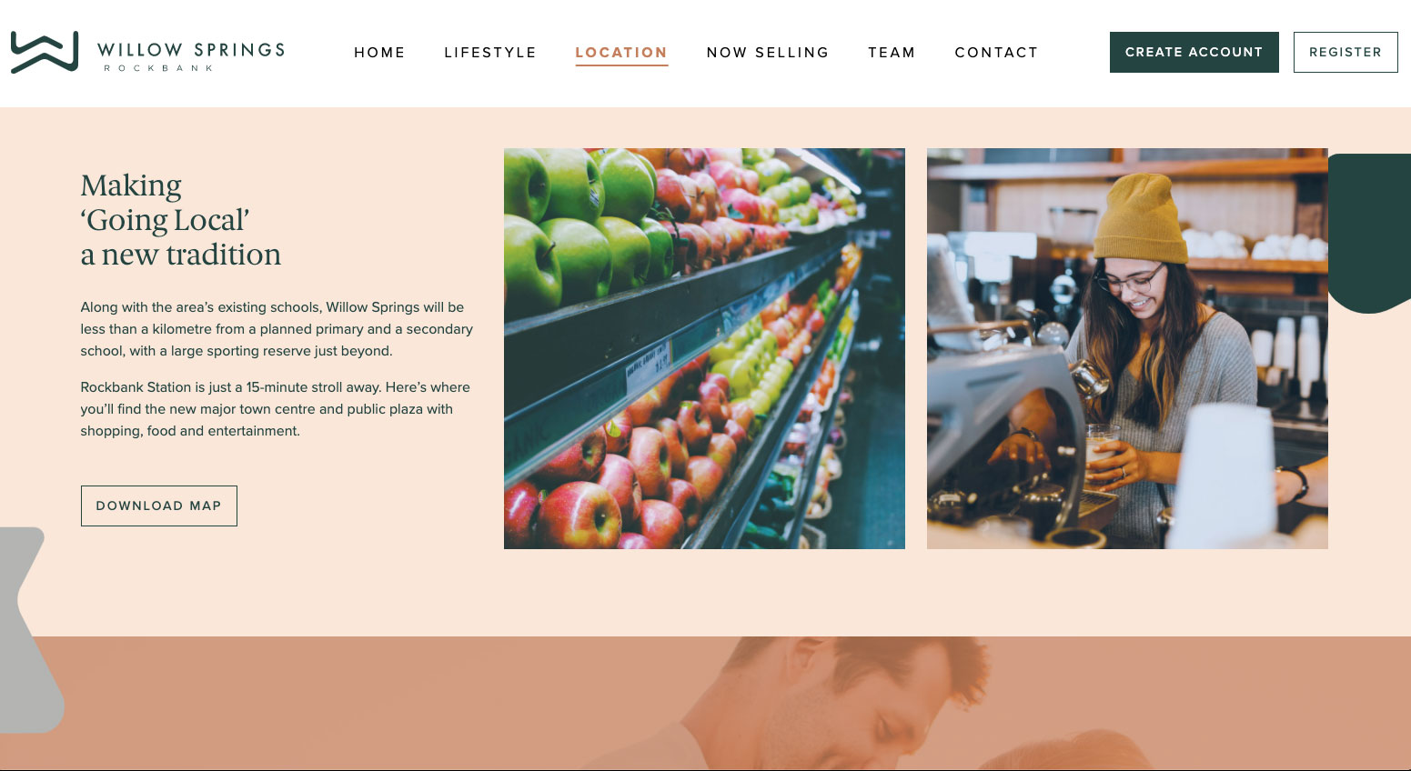Open the Now Selling page
This screenshot has height=771, width=1411.
click(768, 53)
